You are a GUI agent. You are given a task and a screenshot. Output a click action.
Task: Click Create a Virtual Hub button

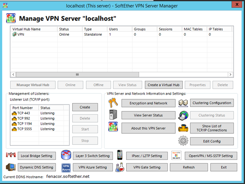click(x=164, y=85)
